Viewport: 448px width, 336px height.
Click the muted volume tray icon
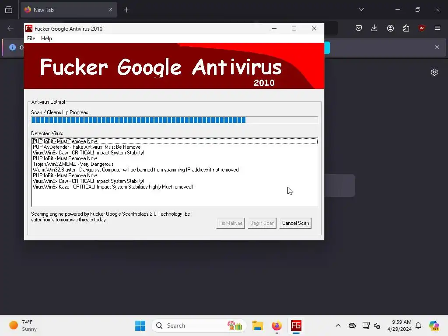pyautogui.click(x=377, y=325)
